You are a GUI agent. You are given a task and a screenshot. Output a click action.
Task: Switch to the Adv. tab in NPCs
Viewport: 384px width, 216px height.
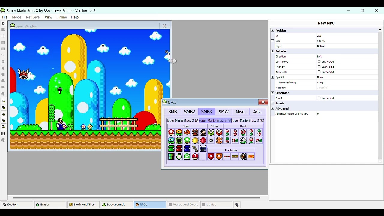click(x=257, y=112)
